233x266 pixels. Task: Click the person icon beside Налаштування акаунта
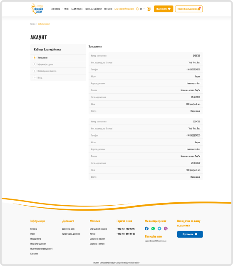(x=35, y=71)
